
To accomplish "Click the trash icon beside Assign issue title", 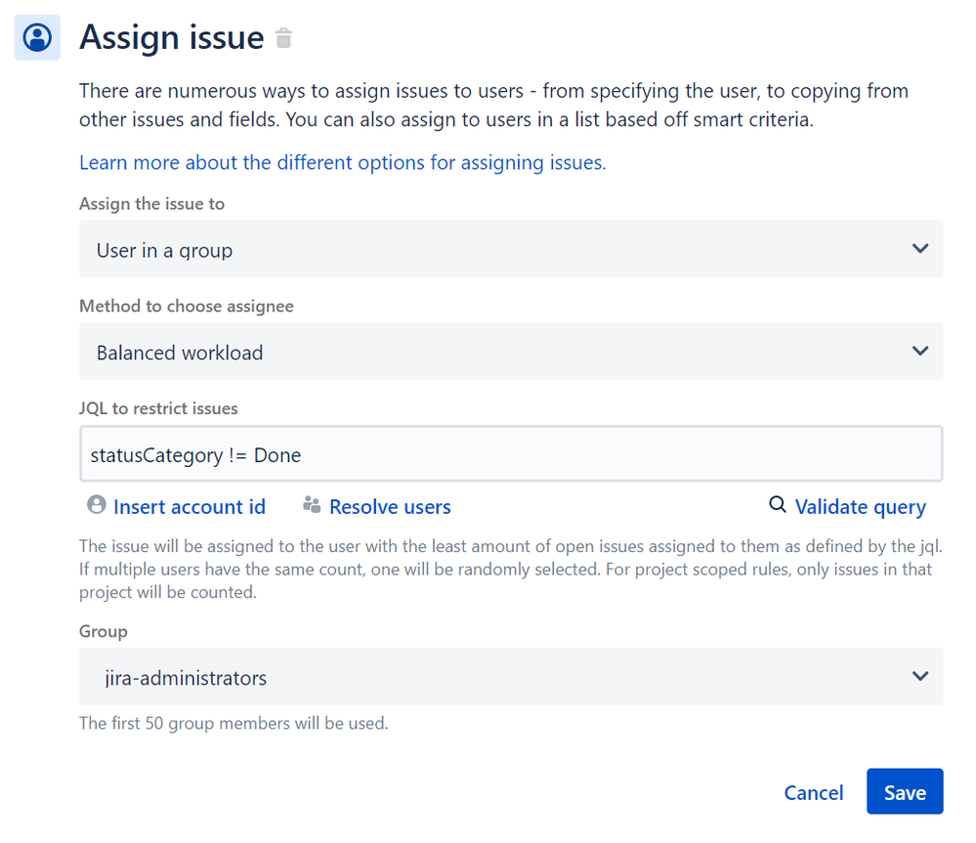I will click(284, 37).
